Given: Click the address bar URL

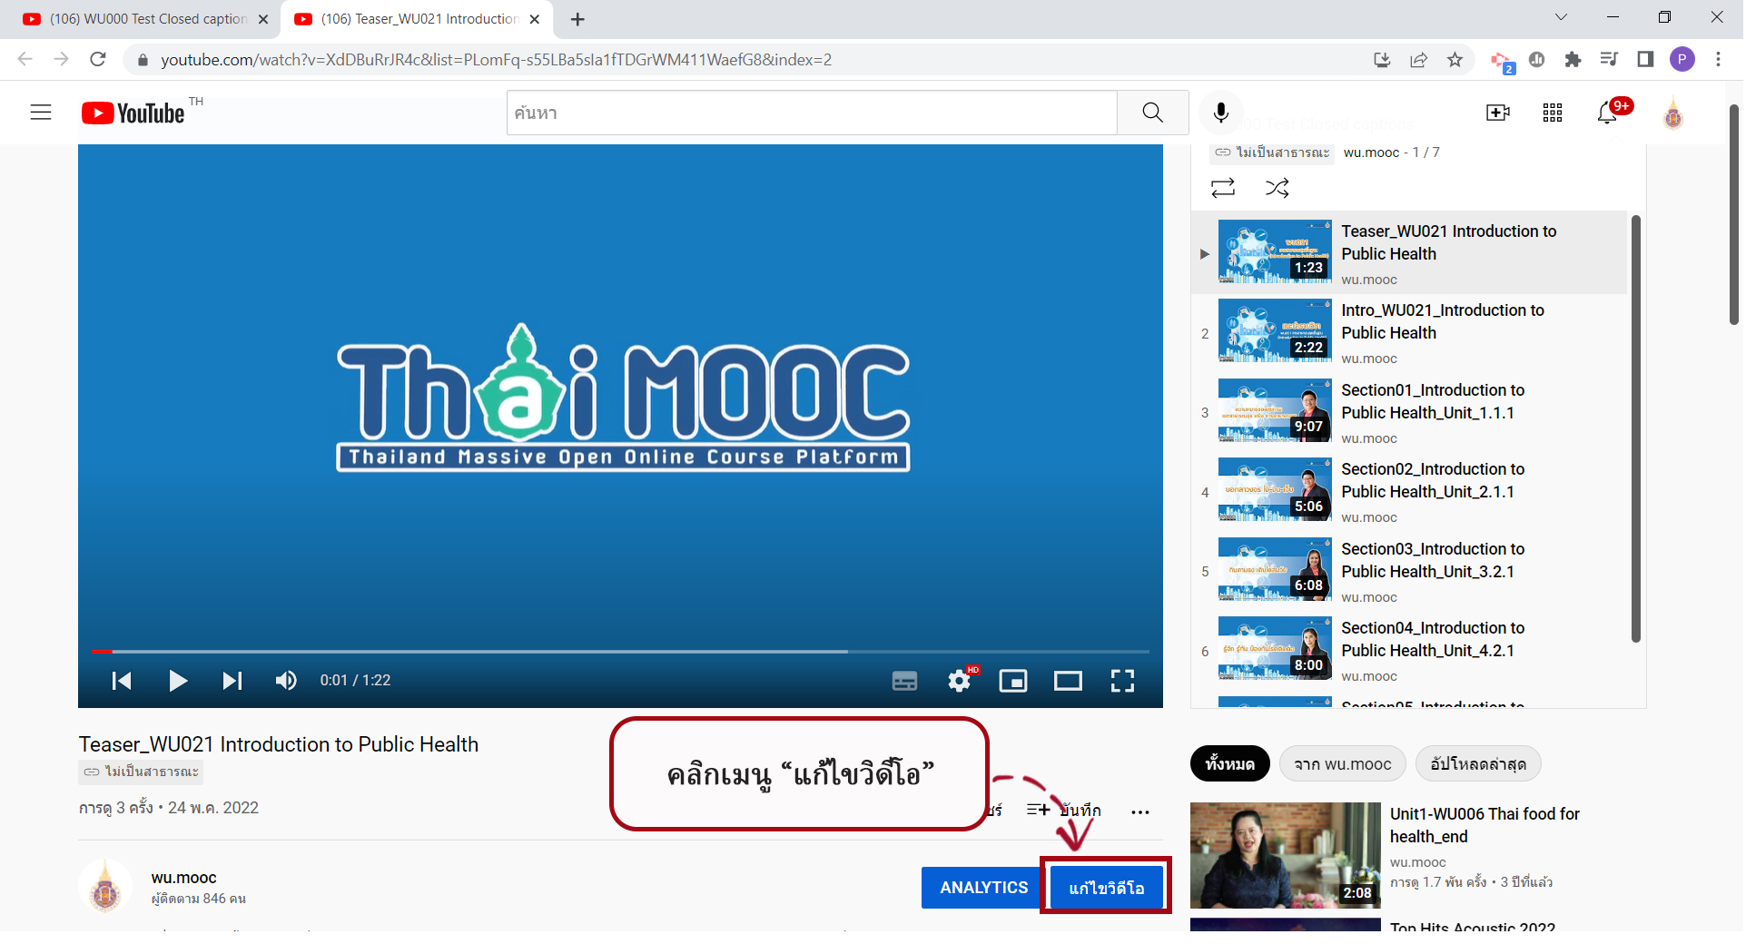Looking at the screenshot, I should click(x=496, y=60).
